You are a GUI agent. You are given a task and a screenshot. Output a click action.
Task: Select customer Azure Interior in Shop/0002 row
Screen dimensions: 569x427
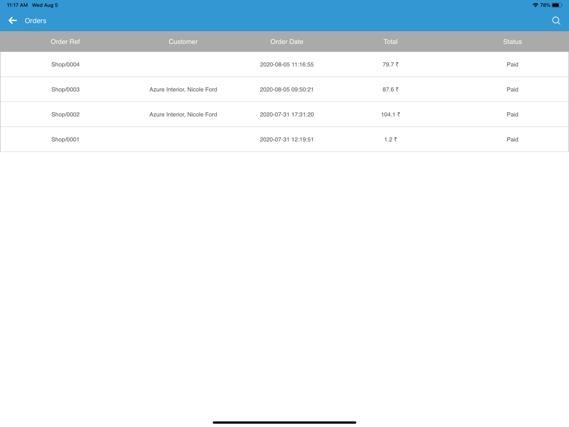183,114
